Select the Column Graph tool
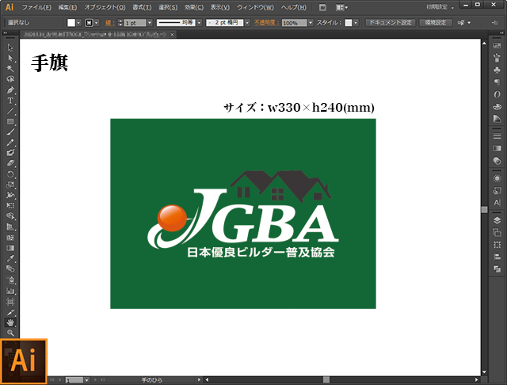This screenshot has width=507, height=385. tap(10, 291)
